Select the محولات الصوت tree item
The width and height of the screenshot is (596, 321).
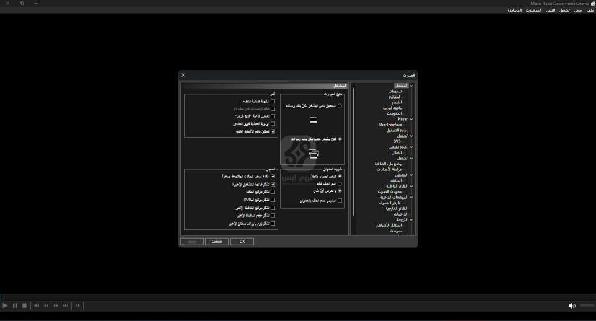click(390, 192)
